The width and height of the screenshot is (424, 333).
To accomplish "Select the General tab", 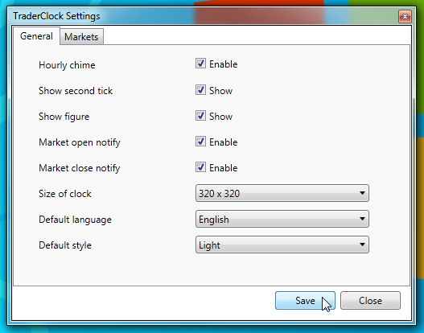I will point(36,36).
